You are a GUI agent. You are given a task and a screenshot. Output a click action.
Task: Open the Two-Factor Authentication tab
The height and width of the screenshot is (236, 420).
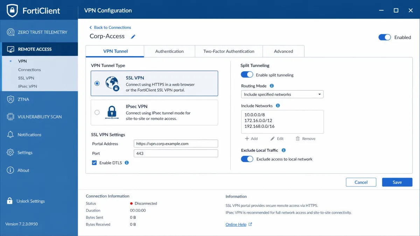point(229,51)
